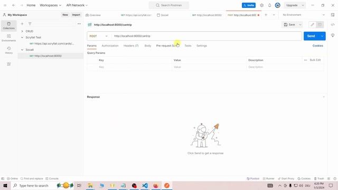338x190 pixels.
Task: Open the Cookies link
Action: tap(318, 46)
